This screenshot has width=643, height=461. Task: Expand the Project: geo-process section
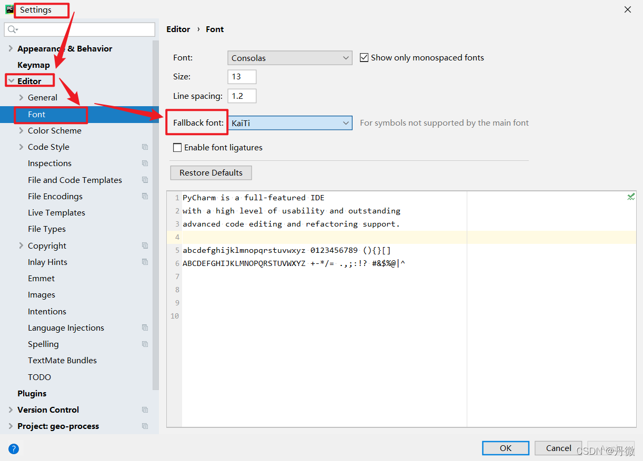11,426
